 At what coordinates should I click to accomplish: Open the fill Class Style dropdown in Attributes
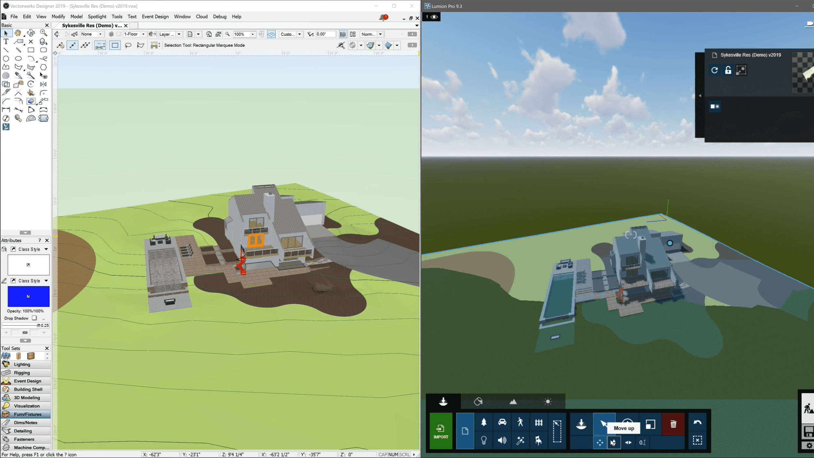[46, 249]
